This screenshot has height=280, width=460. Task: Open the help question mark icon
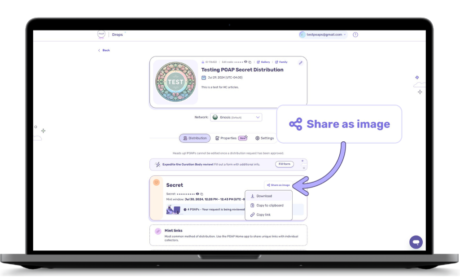[355, 35]
